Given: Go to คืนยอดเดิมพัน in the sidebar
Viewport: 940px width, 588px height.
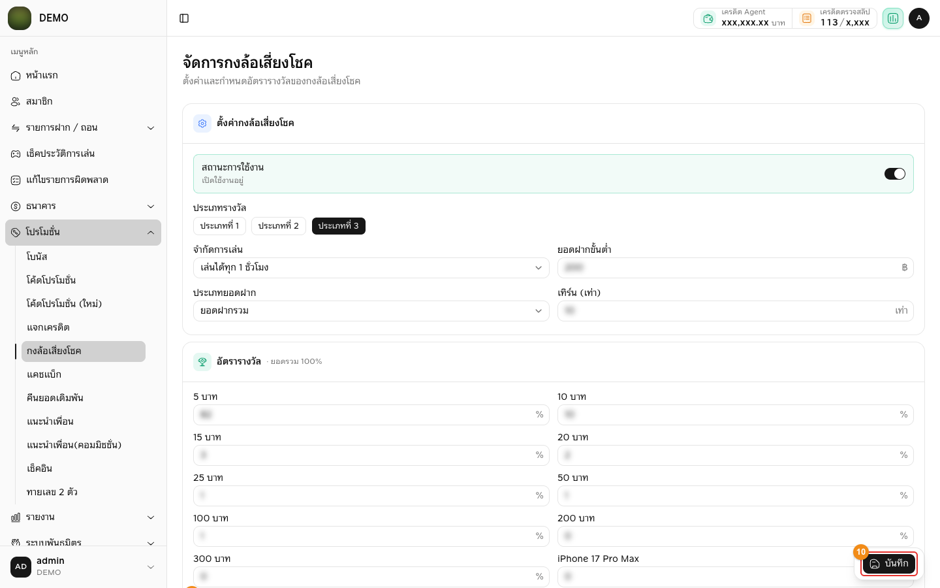Looking at the screenshot, I should pyautogui.click(x=84, y=399).
